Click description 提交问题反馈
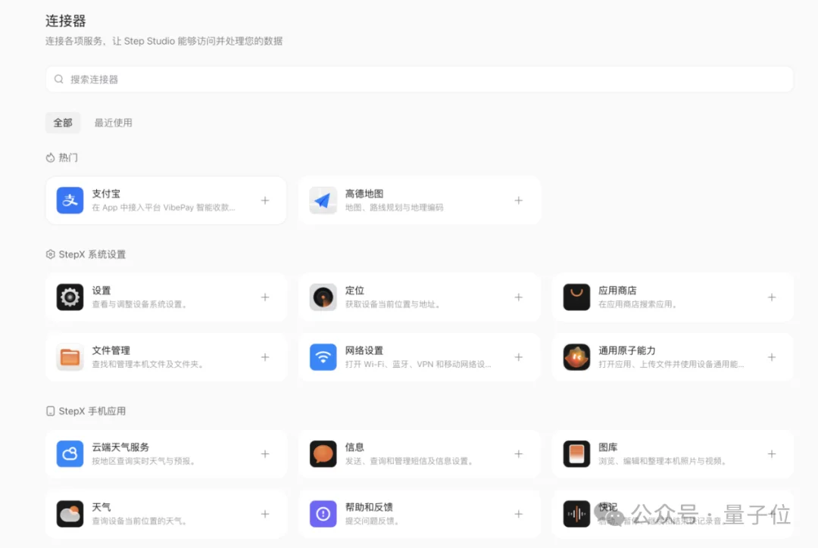Screen dimensions: 818x548 (x=372, y=521)
